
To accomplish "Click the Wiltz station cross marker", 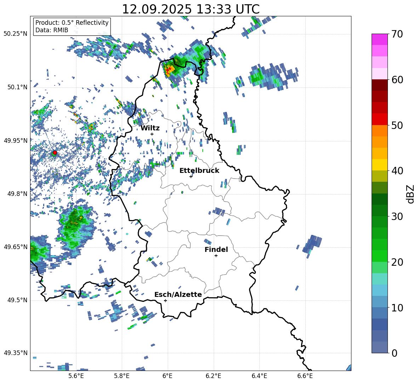I will coord(152,134).
